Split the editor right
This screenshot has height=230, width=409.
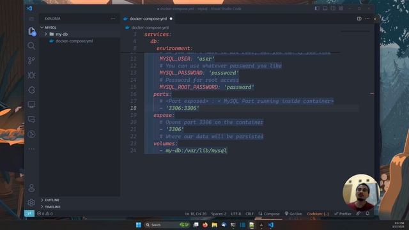pyautogui.click(x=359, y=19)
